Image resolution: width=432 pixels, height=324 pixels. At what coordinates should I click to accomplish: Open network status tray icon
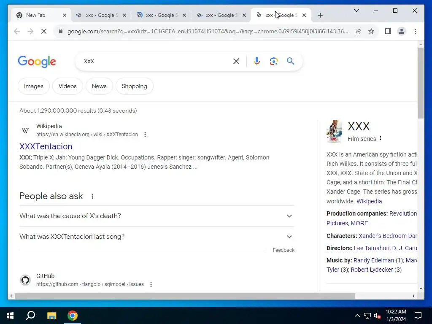click(x=367, y=316)
